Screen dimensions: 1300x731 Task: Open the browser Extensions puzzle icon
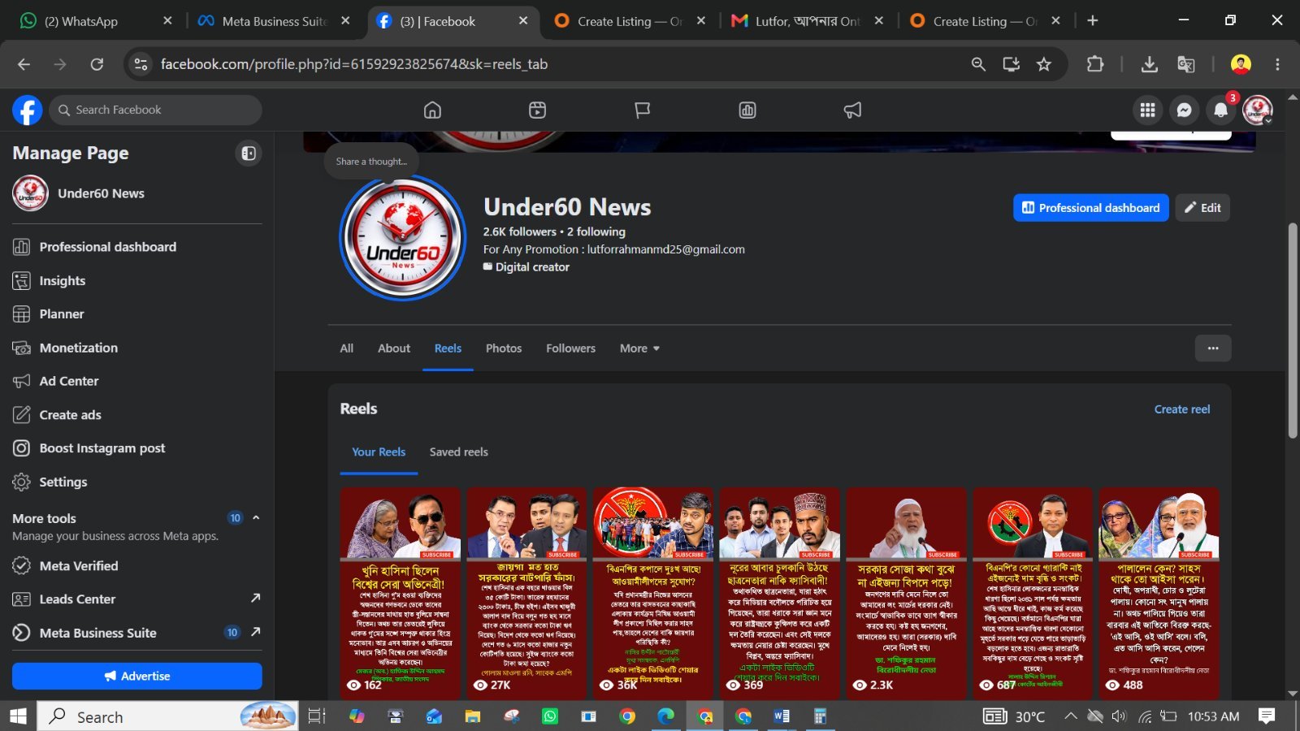(1095, 64)
